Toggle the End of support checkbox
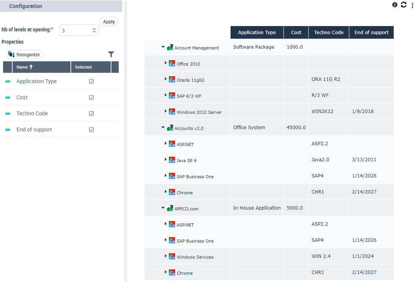The height and width of the screenshot is (282, 414). (91, 130)
